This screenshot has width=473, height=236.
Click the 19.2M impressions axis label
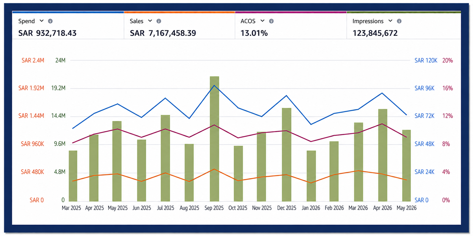[x=58, y=88]
